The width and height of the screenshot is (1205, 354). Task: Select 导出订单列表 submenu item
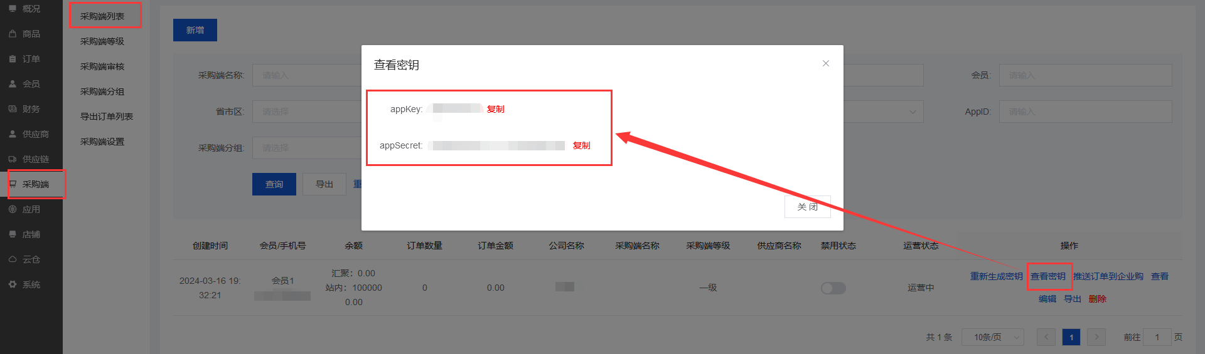coord(107,117)
